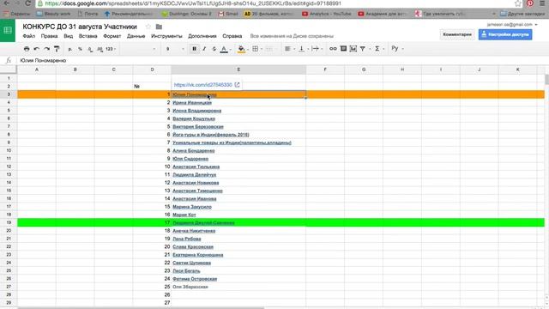This screenshot has width=549, height=309.
Task: Click the Илона Владимировна link
Action: tap(197, 111)
